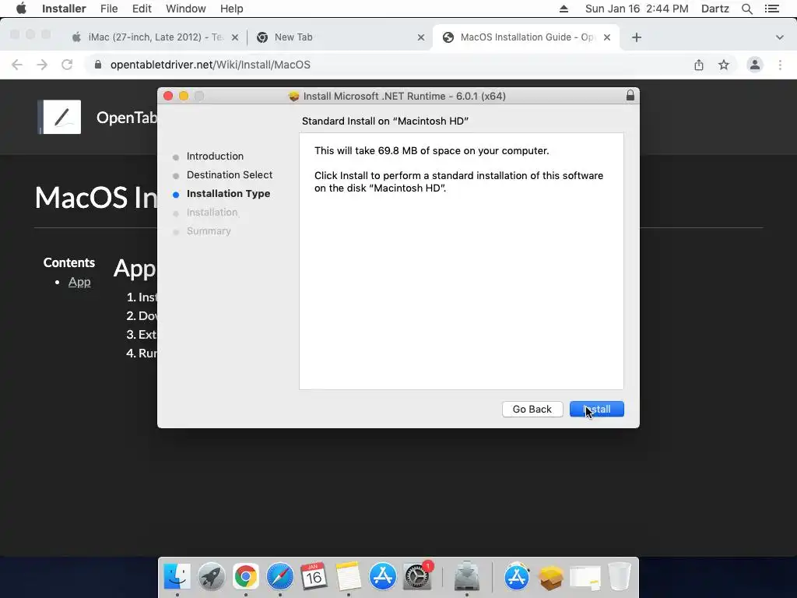Click the browser back arrow

point(17,65)
